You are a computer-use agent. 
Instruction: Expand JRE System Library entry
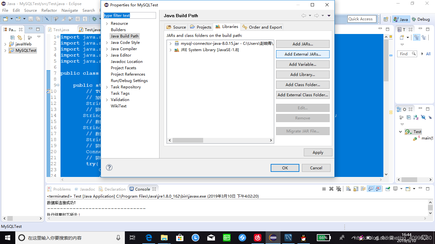[x=171, y=50]
